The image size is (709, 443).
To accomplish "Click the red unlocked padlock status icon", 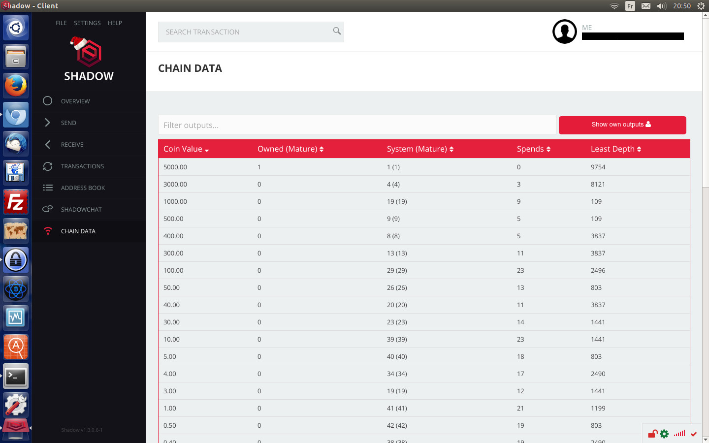I will (x=652, y=434).
